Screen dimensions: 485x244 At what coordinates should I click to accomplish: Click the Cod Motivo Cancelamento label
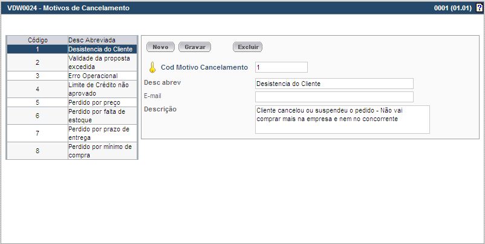[204, 67]
